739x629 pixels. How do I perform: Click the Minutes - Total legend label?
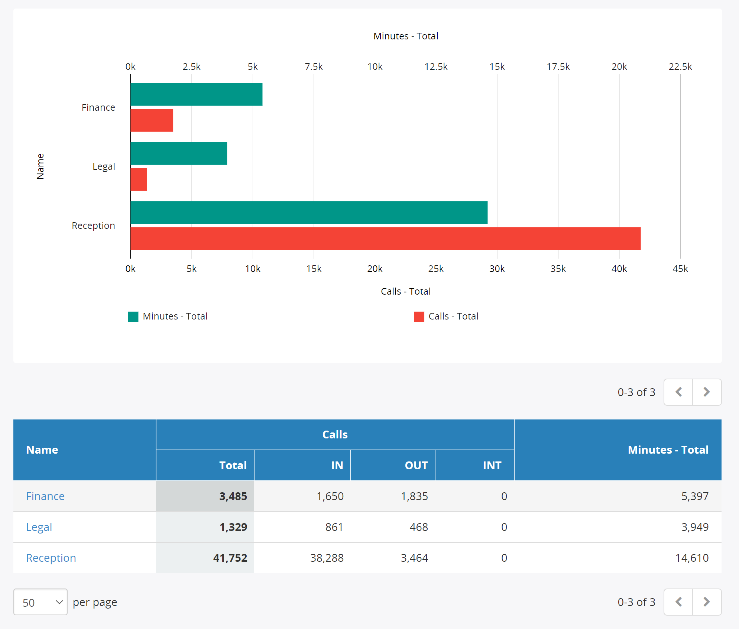coord(175,316)
